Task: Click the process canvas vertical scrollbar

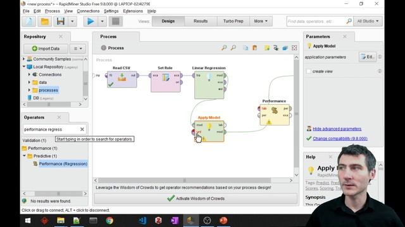Action: tap(296, 113)
